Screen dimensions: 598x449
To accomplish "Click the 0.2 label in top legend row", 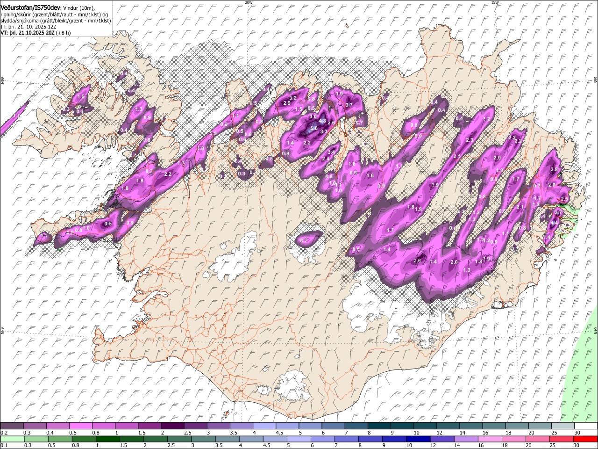I will [x=4, y=433].
